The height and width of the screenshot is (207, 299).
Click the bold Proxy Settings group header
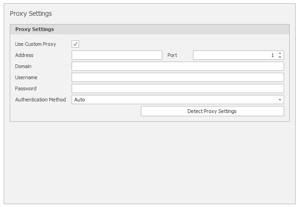[x=34, y=29]
